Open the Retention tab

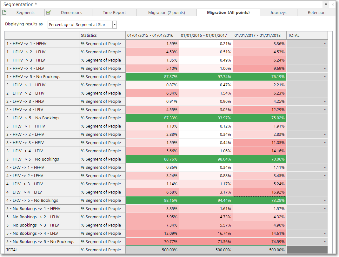tap(316, 13)
